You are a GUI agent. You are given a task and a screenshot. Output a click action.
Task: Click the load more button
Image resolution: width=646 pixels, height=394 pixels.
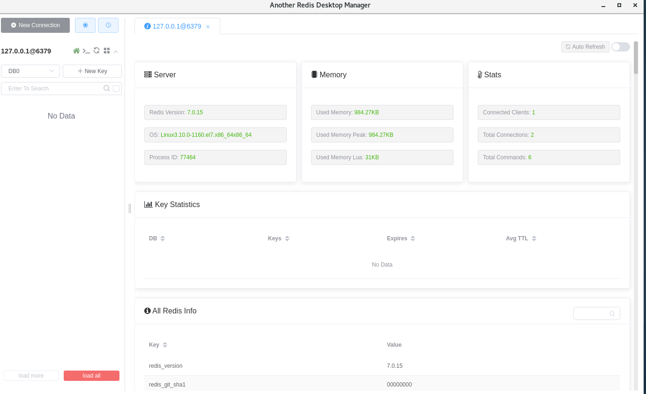tap(31, 376)
